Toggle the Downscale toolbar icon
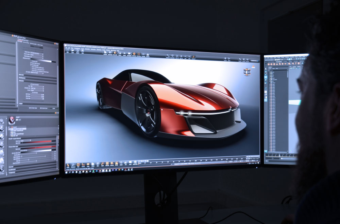The width and height of the screenshot is (340, 224). click(115, 53)
